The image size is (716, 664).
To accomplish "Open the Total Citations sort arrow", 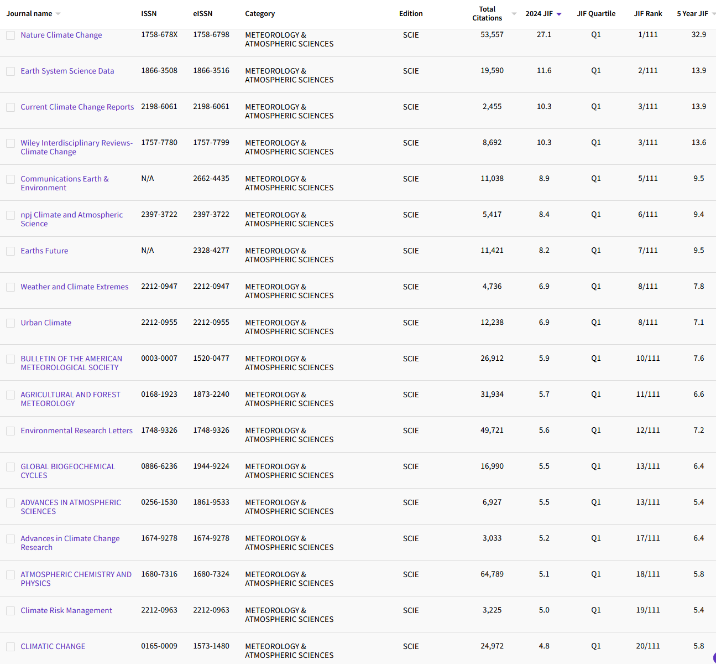I will [x=514, y=14].
